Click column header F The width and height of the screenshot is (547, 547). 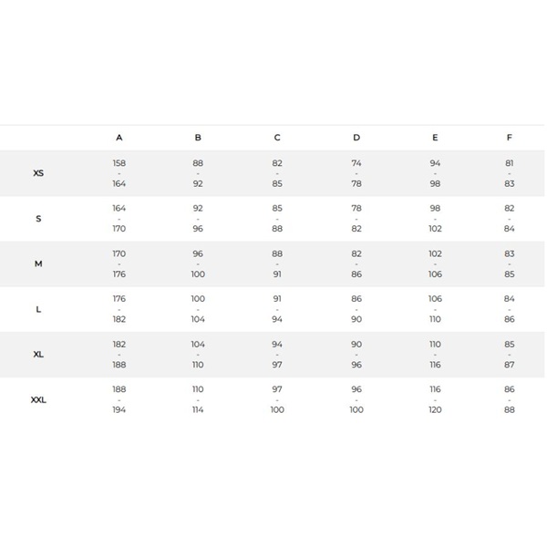(x=510, y=138)
